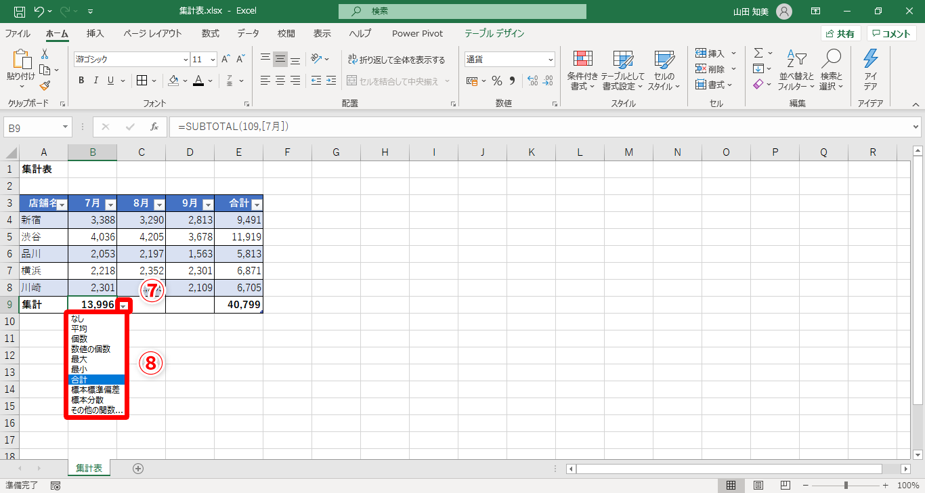
Task: Open Conditional Formatting (条件付き書式)
Action: (582, 70)
